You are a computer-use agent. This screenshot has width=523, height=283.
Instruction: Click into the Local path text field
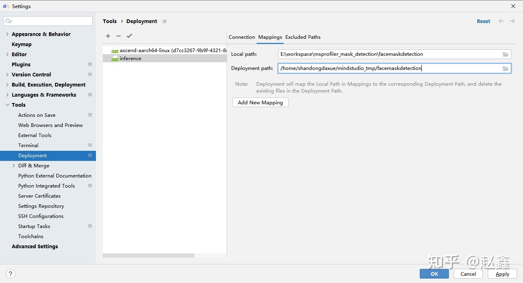[394, 54]
